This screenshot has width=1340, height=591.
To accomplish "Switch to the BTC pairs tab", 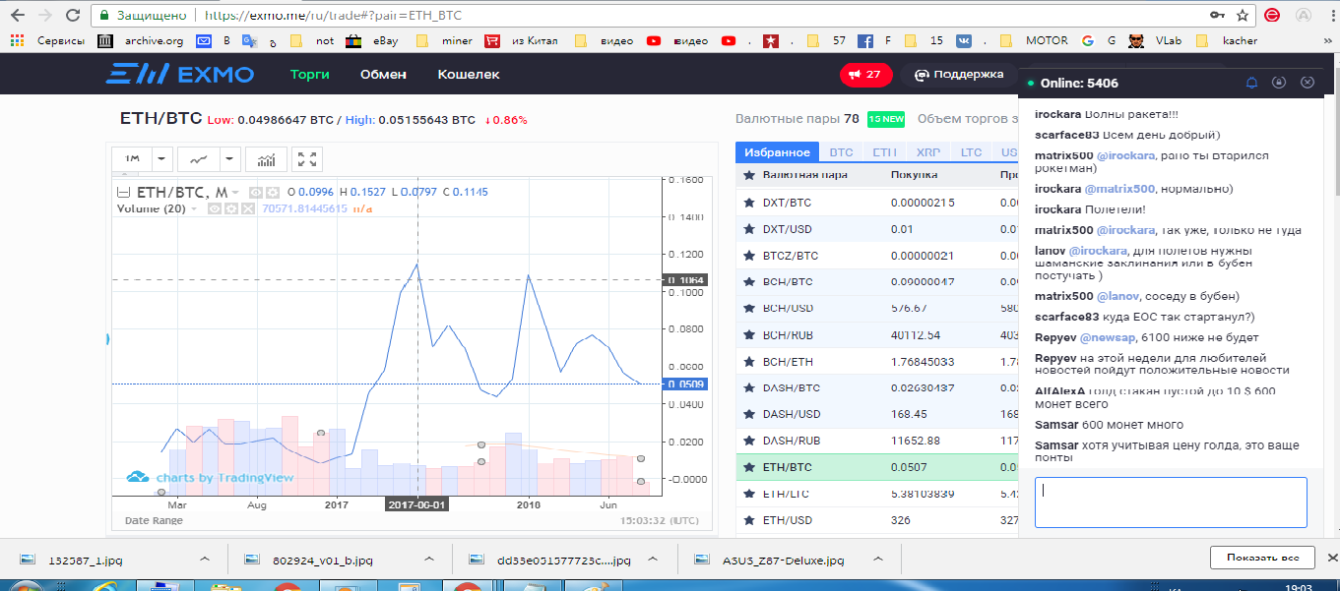I will point(841,152).
